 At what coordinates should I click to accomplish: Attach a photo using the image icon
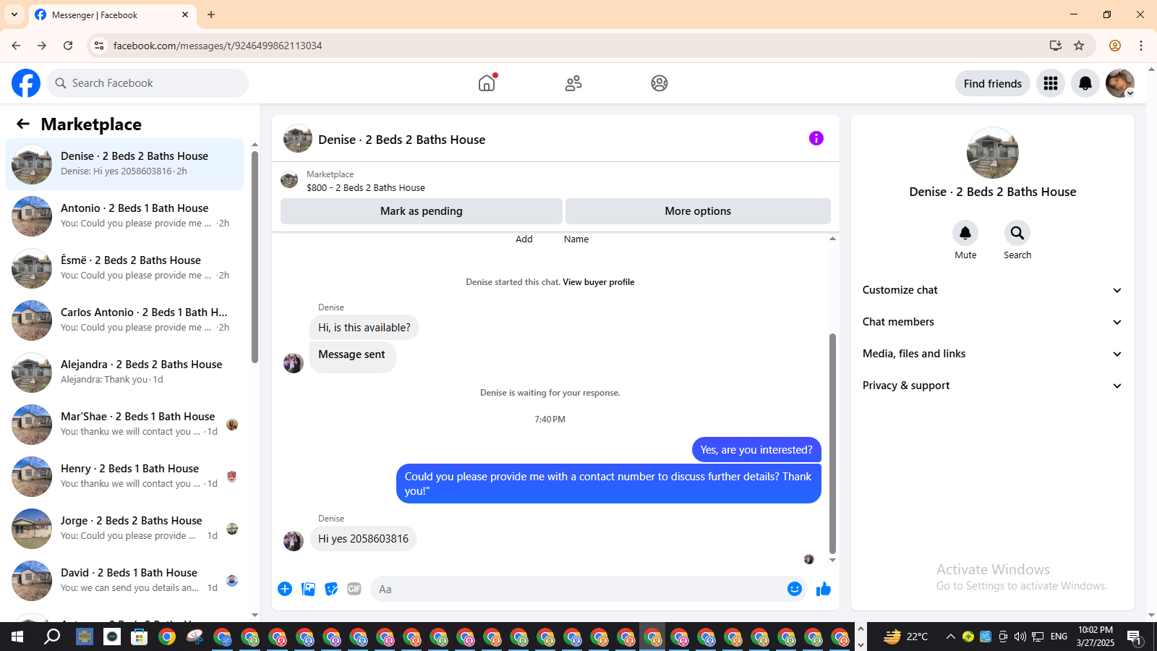(309, 589)
